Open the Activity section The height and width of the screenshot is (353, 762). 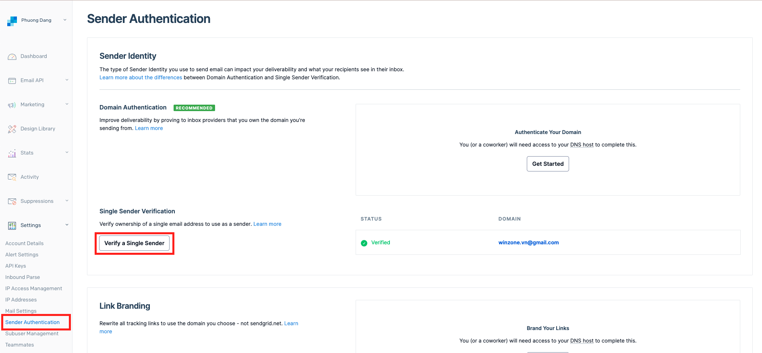30,177
